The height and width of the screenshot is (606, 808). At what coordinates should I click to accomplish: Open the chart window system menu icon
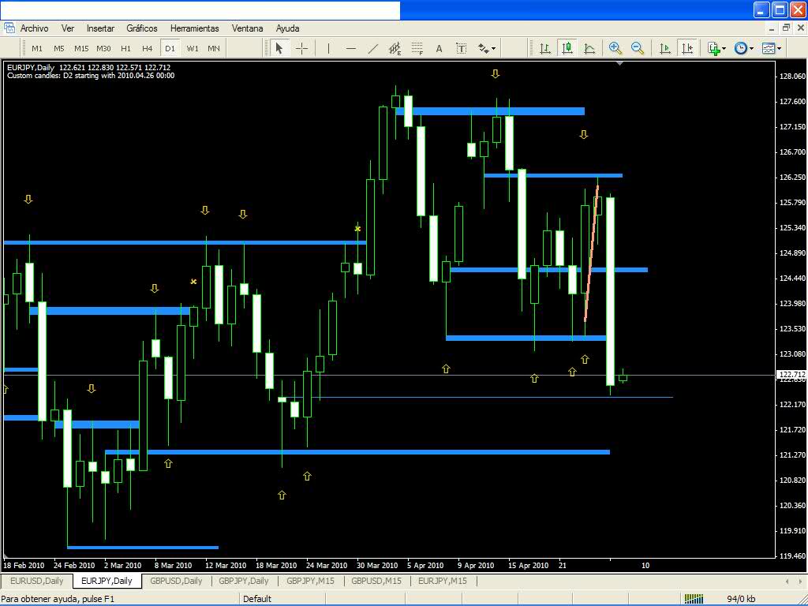[x=9, y=28]
